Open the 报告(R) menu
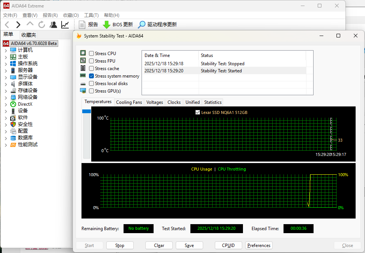This screenshot has width=365, height=253. click(50, 15)
